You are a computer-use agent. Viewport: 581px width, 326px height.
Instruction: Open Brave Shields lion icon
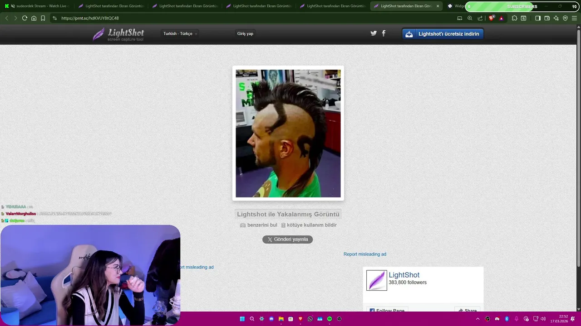click(491, 18)
